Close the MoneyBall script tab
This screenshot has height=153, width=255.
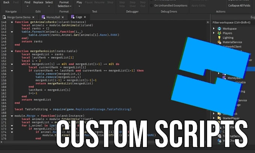tap(63, 17)
